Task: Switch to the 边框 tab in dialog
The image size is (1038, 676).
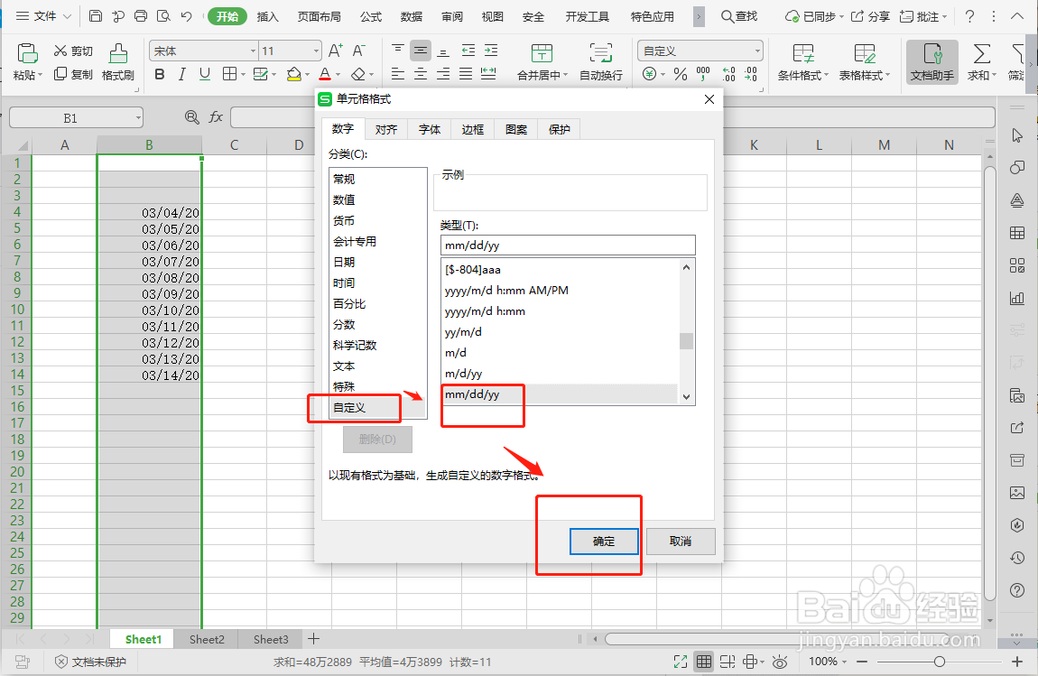Action: pos(472,128)
